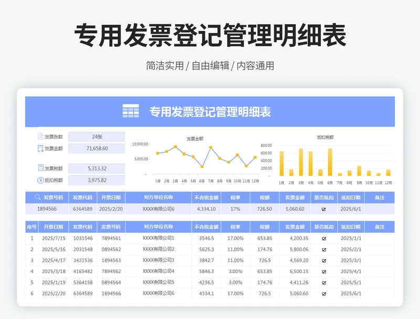Toggle the checkbox in row number 6

pos(324,294)
